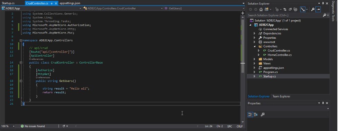This screenshot has width=338, height=131.
Task: Open the Properties panel window options dropdown
Action: [x=319, y=103]
